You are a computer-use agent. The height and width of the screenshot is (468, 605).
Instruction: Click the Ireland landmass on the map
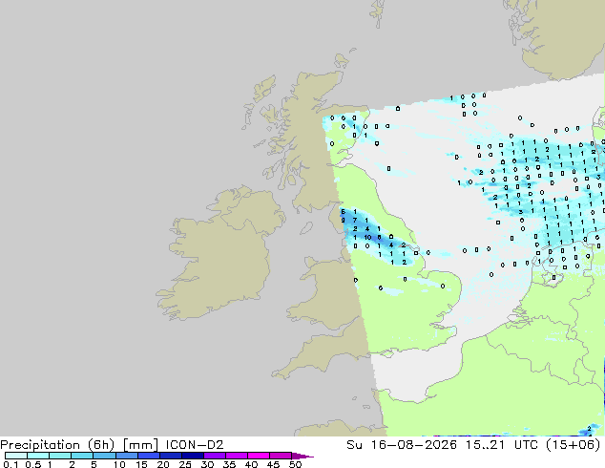(x=219, y=255)
